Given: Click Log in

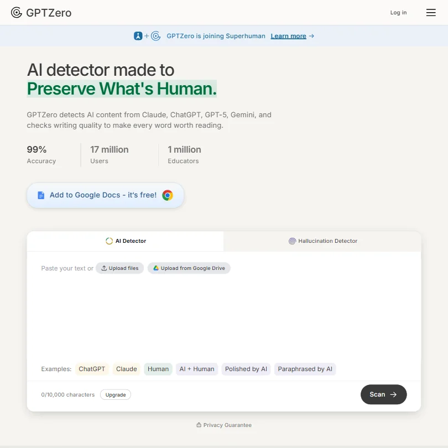Looking at the screenshot, I should point(398,13).
